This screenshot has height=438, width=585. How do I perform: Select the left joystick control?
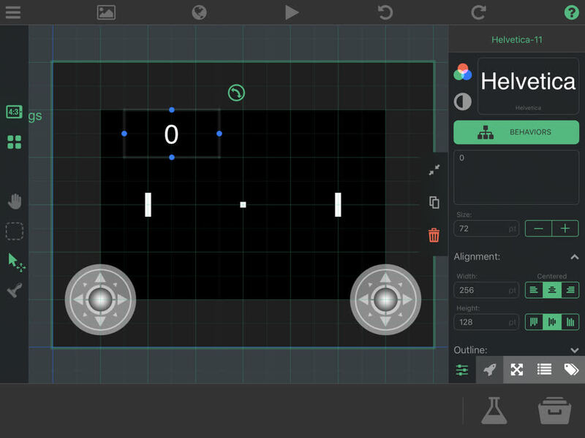coord(100,299)
